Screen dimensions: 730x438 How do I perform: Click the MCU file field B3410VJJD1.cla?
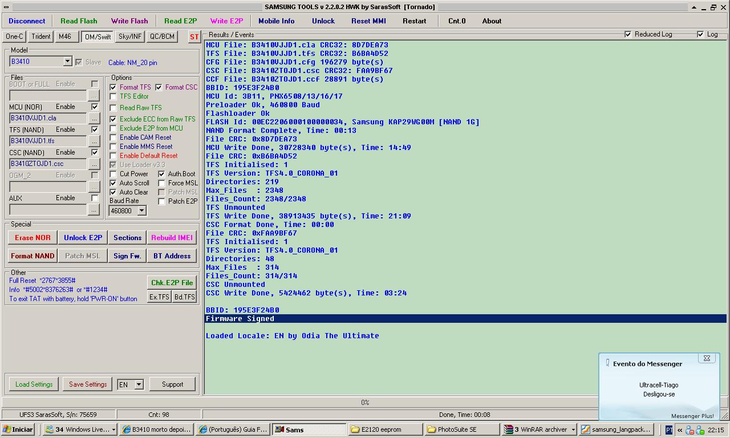click(x=48, y=118)
